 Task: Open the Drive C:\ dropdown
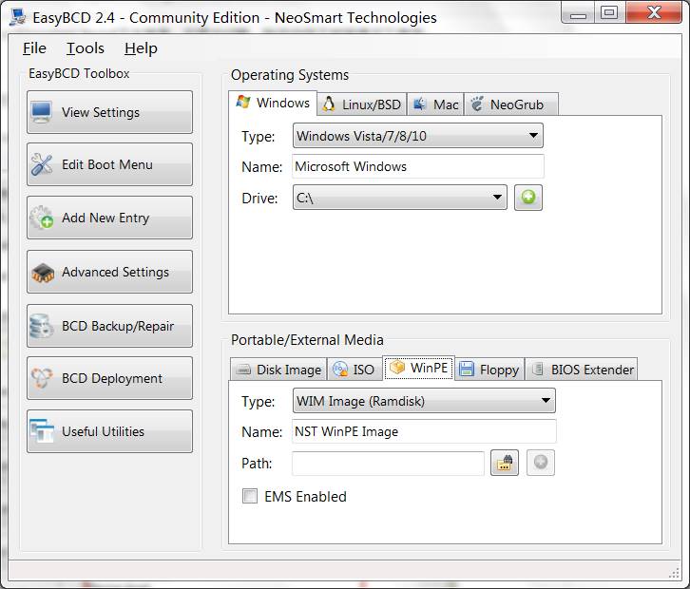click(399, 197)
